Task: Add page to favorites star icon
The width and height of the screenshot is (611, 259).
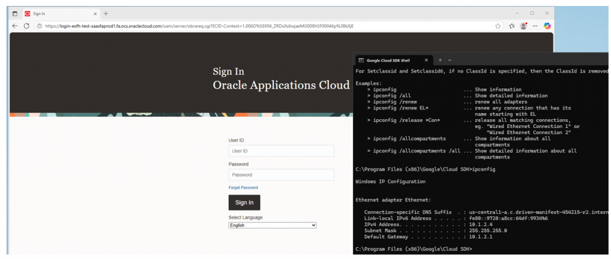Action: click(498, 26)
